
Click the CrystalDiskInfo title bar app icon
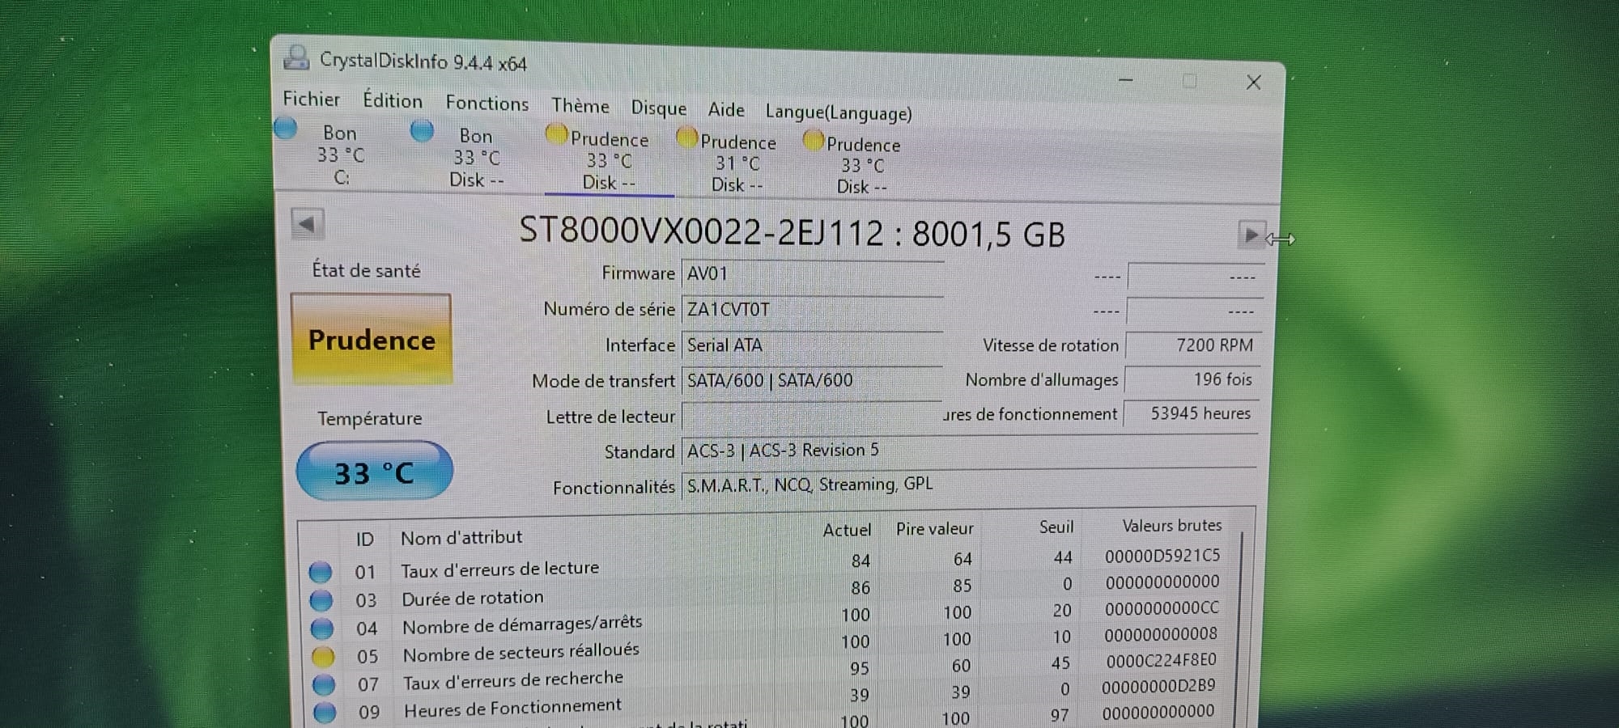pos(296,57)
